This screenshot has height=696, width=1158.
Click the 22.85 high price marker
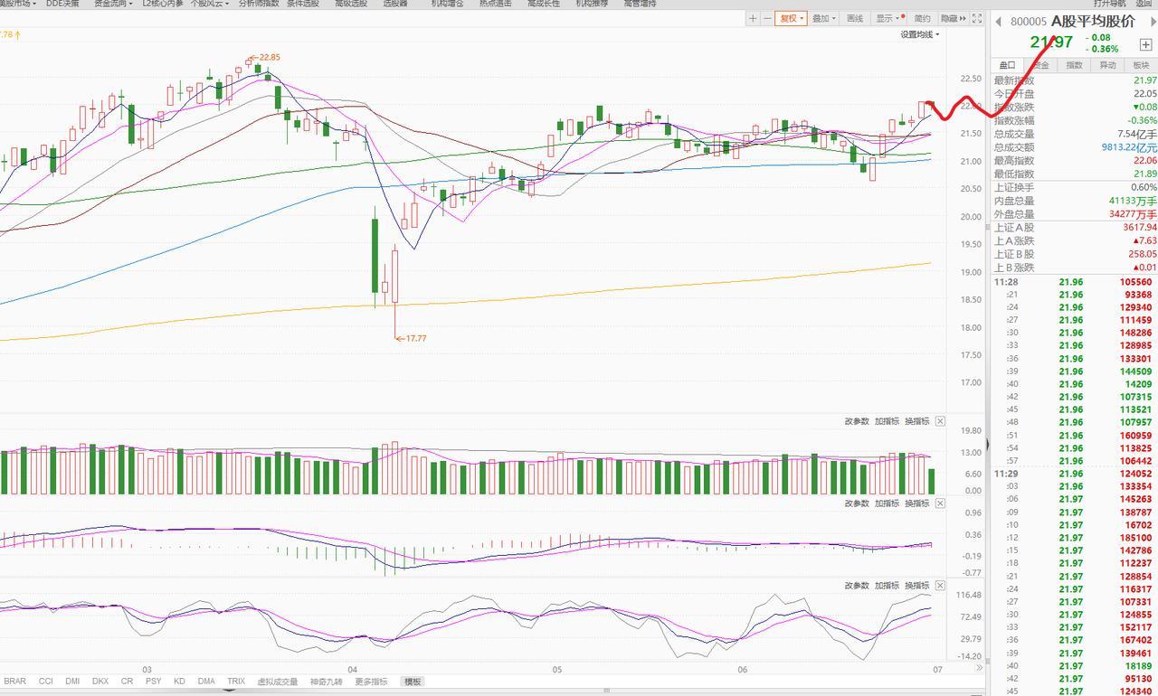(x=267, y=57)
